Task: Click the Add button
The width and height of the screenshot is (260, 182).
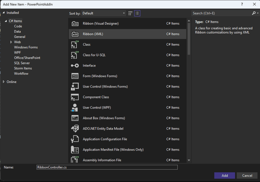Action: point(225,175)
